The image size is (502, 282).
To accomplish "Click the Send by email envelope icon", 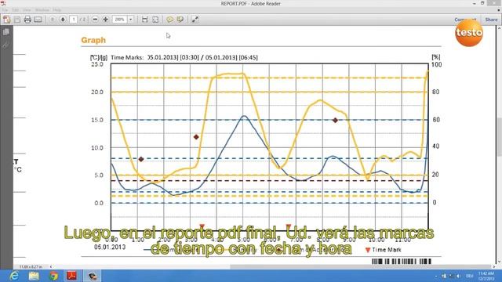I will (38, 20).
